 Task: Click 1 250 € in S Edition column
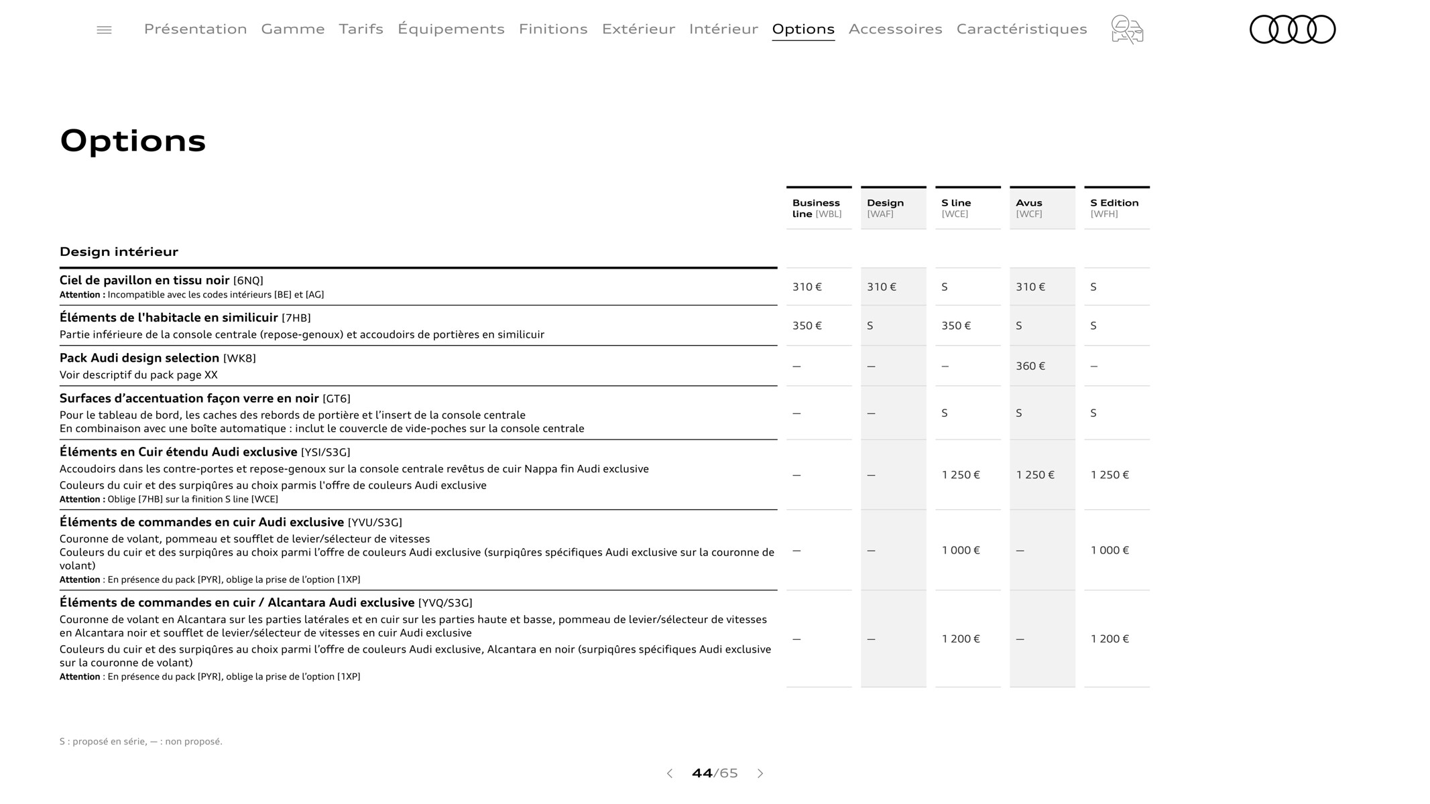coord(1110,475)
